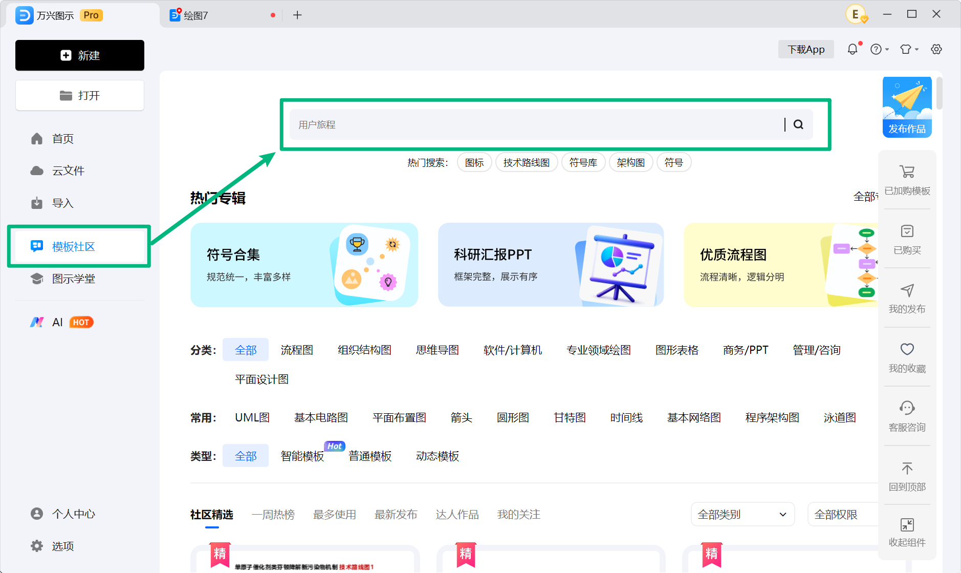The width and height of the screenshot is (961, 573).
Task: Open the AI HOT entry
Action: [61, 322]
